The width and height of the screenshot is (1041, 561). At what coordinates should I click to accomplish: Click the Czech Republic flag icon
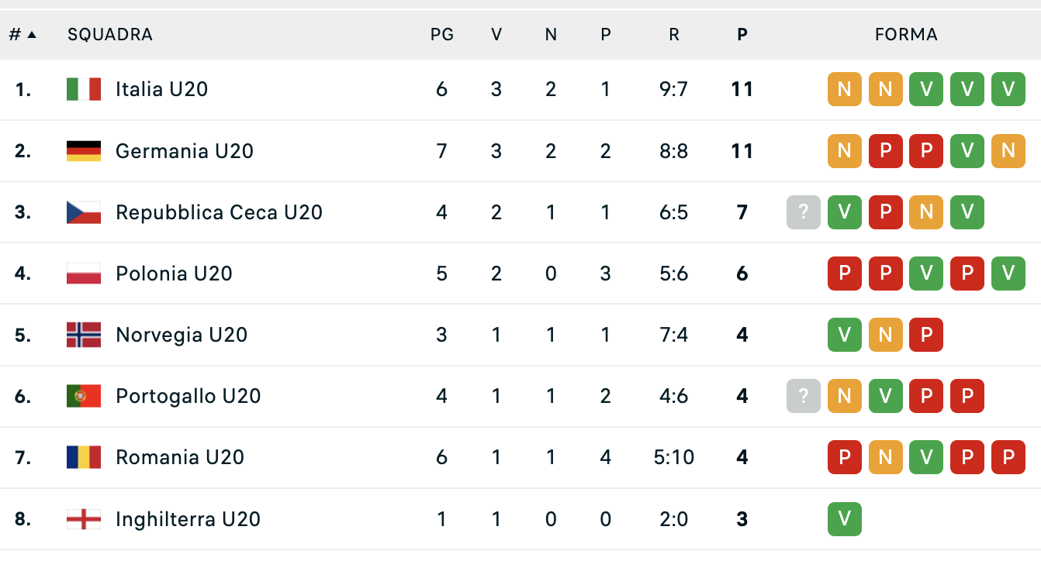tap(84, 212)
